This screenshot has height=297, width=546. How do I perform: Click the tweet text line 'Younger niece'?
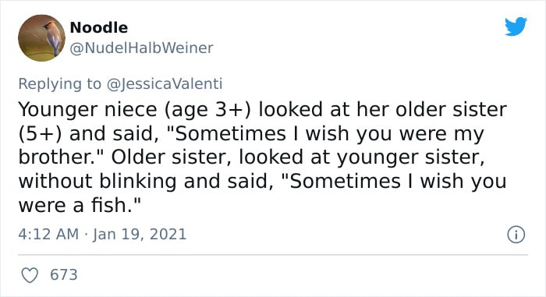pos(87,109)
